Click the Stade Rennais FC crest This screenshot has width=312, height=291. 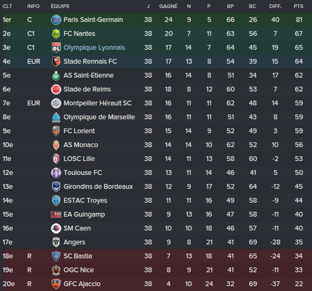coord(56,61)
